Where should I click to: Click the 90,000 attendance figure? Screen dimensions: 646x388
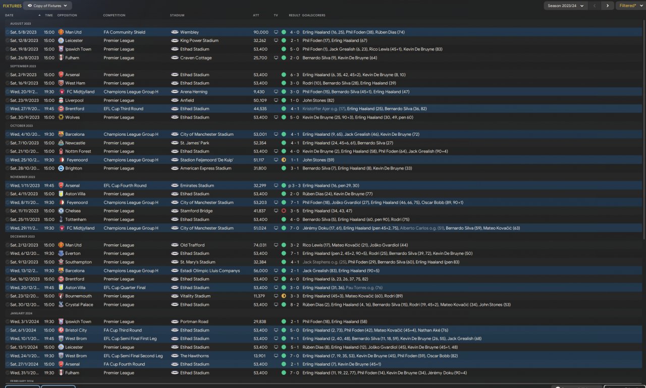pyautogui.click(x=261, y=32)
